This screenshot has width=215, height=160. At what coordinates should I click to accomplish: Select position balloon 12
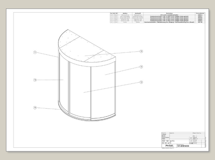coord(141,67)
